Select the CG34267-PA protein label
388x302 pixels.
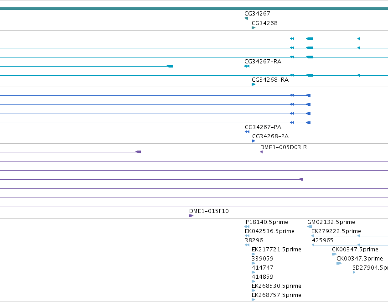click(263, 127)
